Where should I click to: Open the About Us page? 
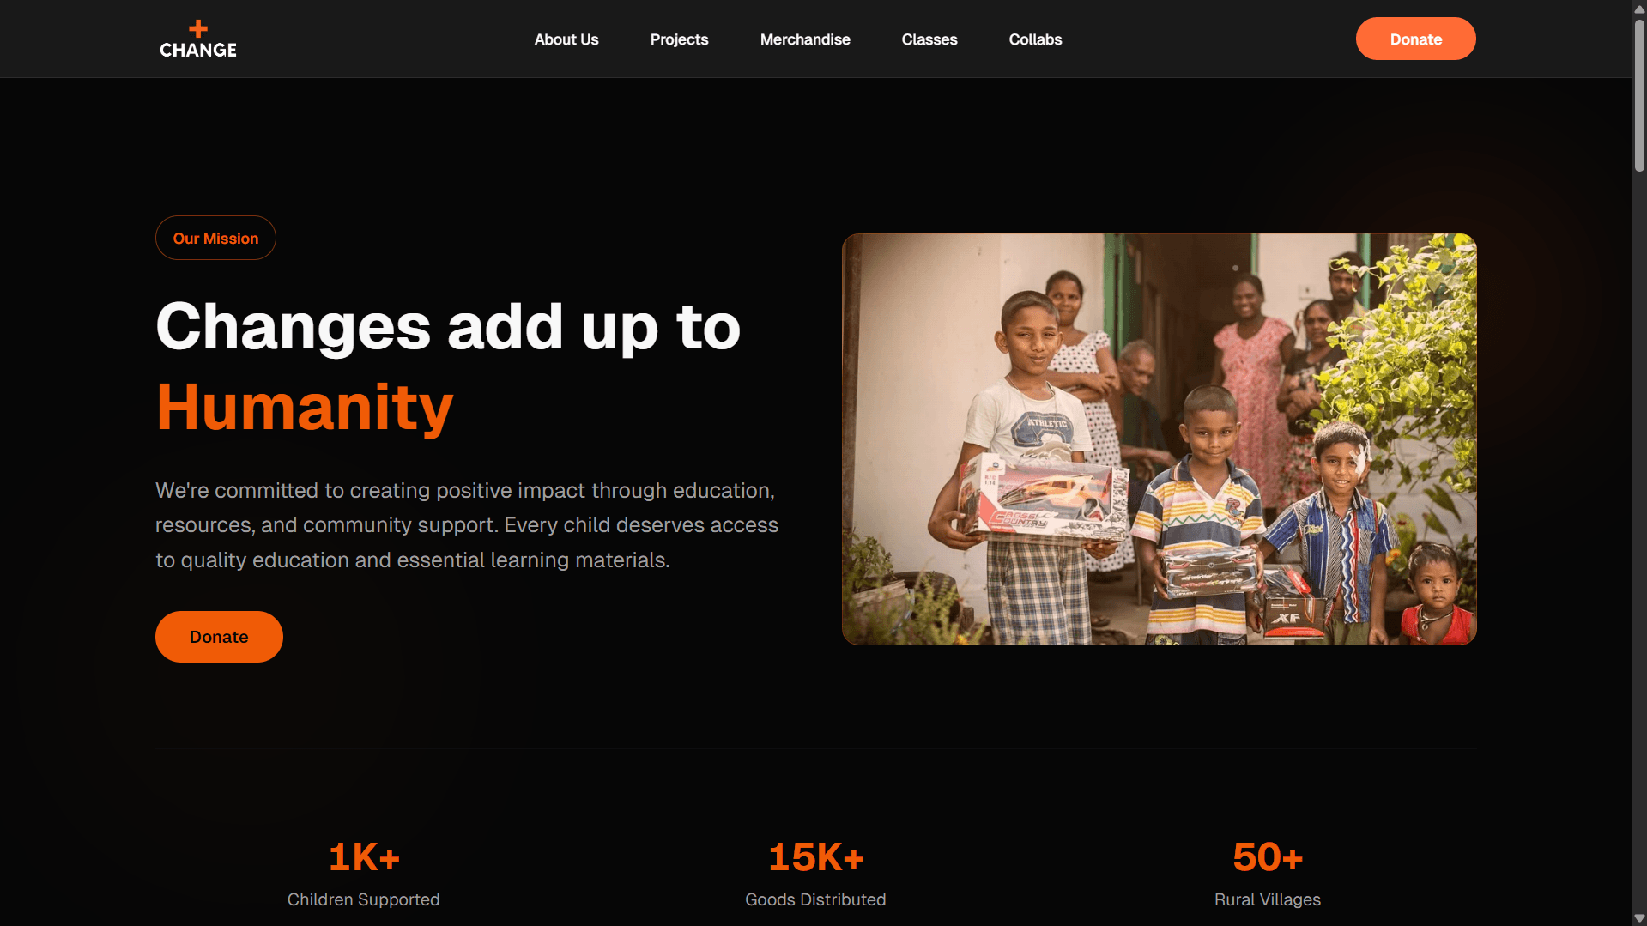[x=566, y=39]
